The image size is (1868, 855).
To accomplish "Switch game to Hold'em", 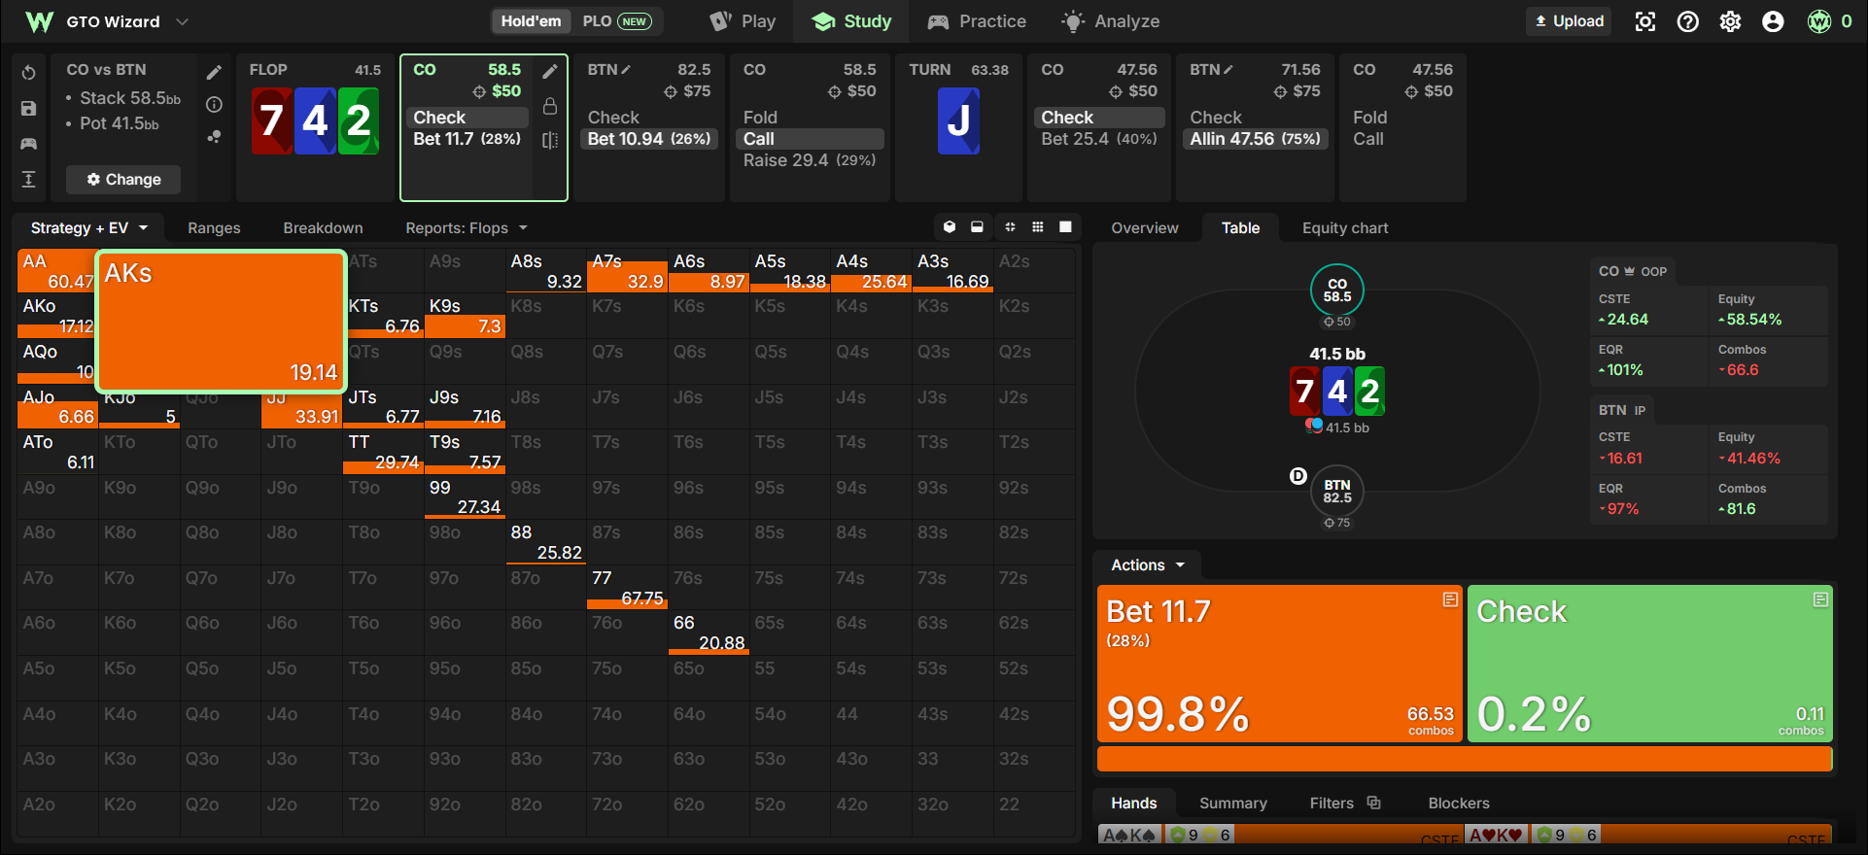I will tap(531, 21).
